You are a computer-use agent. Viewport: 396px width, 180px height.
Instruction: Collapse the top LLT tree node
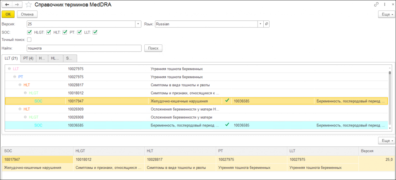pyautogui.click(x=9, y=69)
